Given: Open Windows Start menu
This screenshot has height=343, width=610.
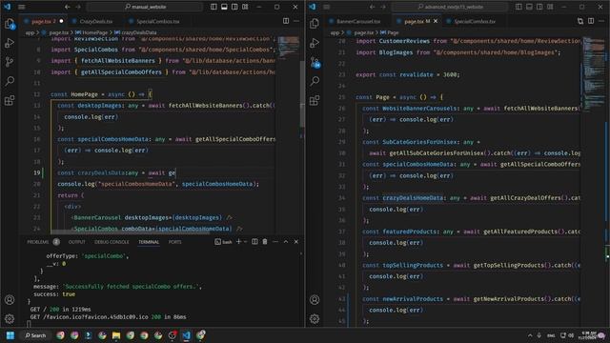Looking at the screenshot, I should click(x=10, y=335).
